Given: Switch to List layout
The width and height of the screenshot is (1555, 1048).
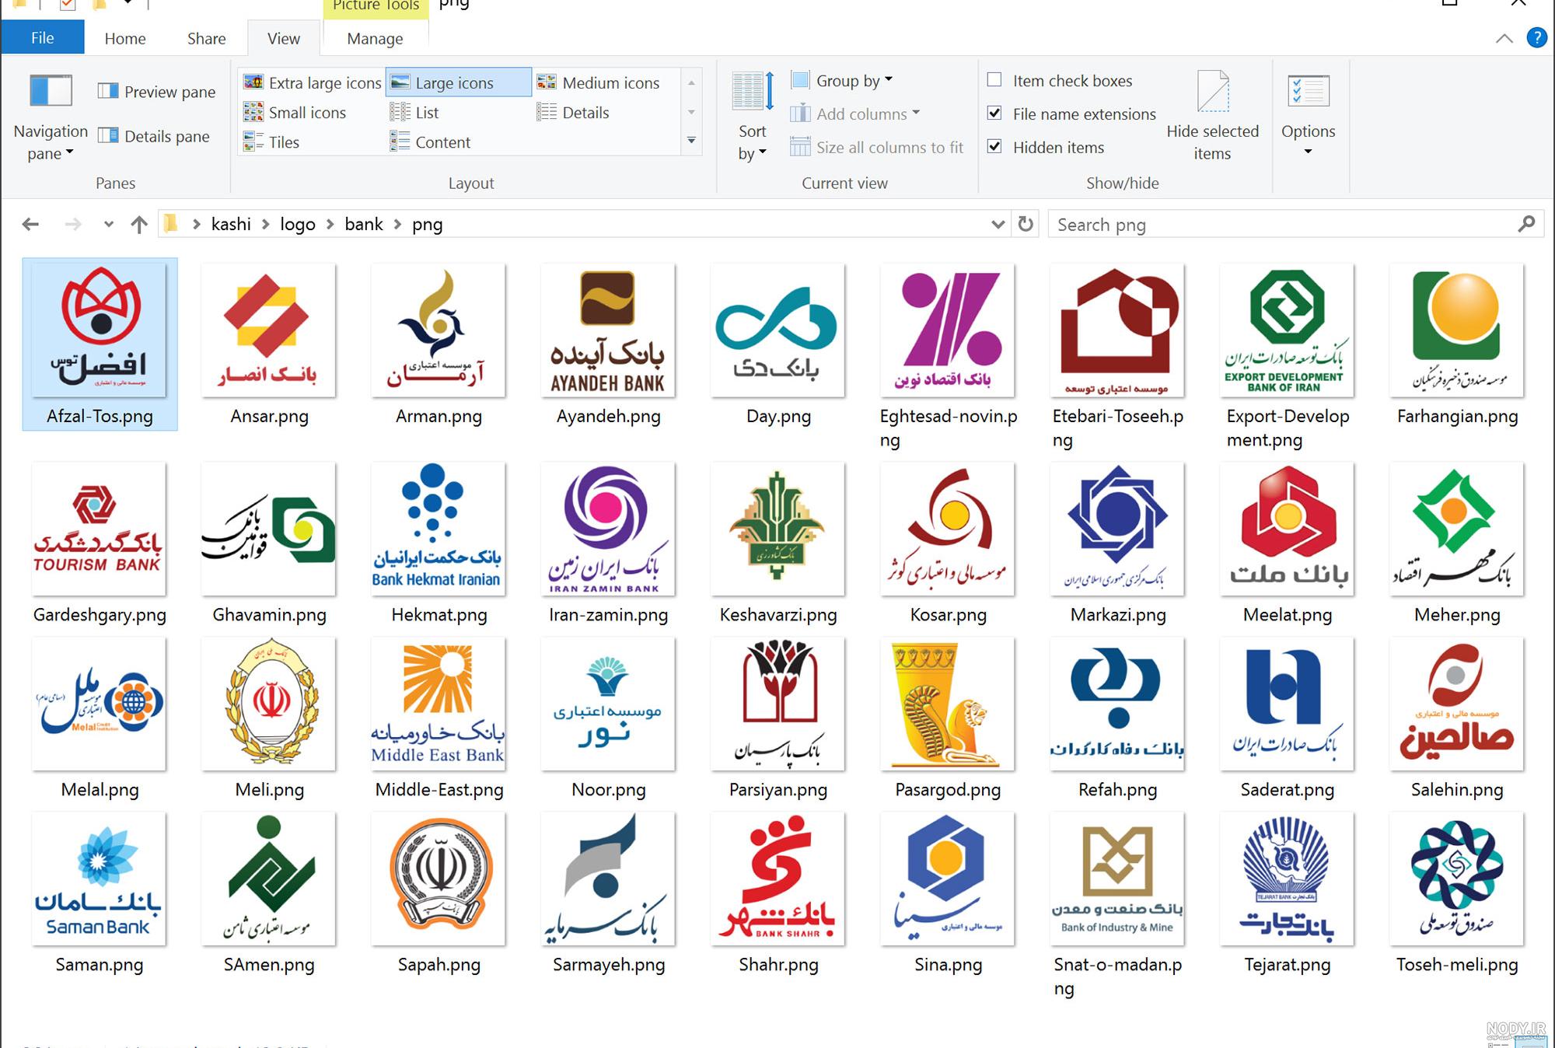Looking at the screenshot, I should (414, 113).
